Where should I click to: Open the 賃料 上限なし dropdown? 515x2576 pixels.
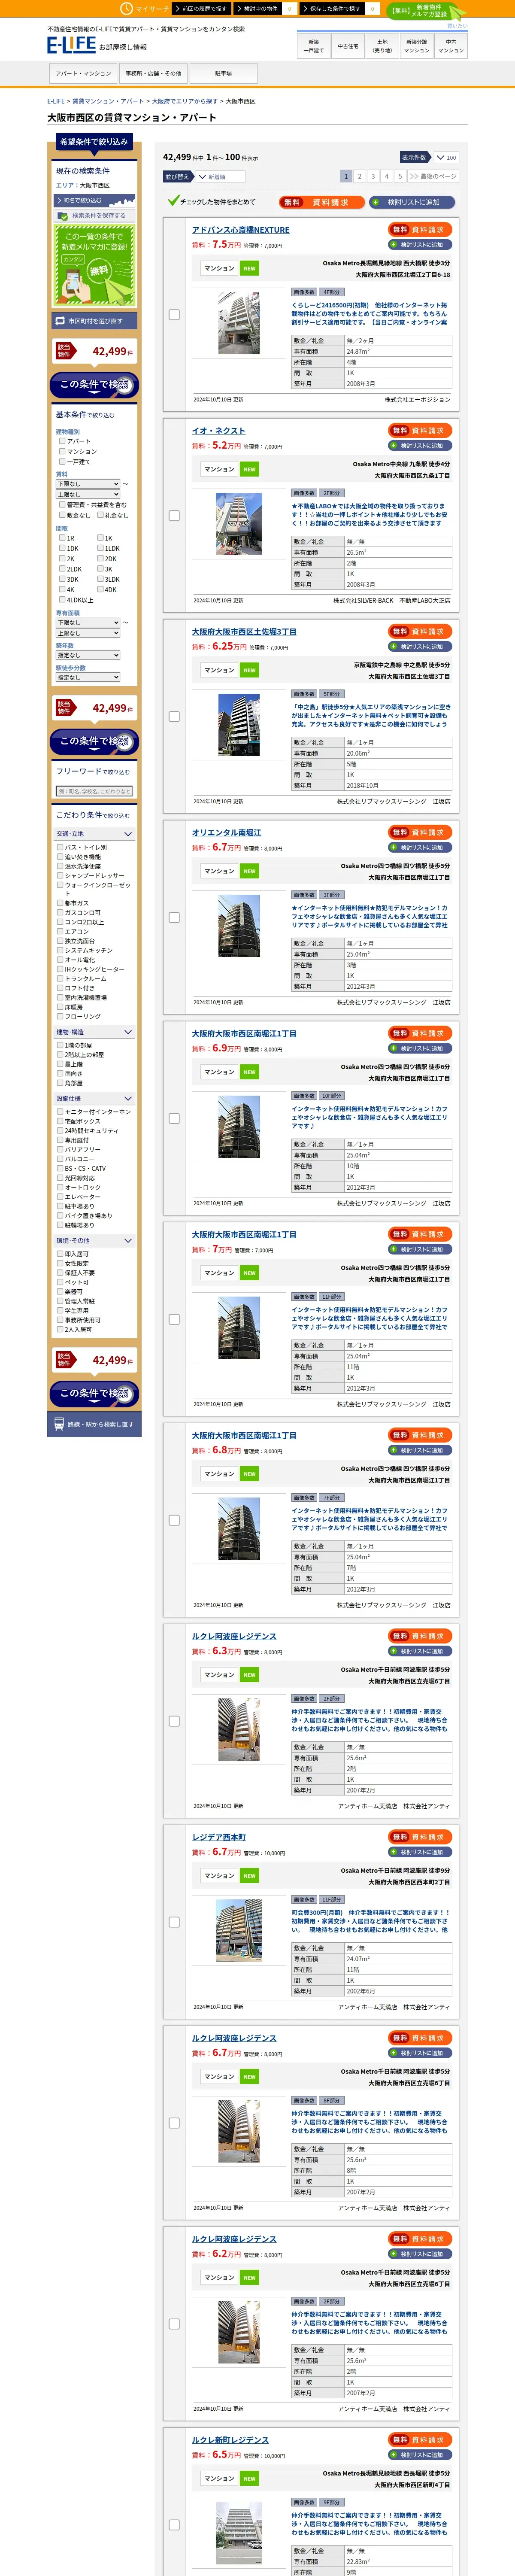tap(88, 494)
